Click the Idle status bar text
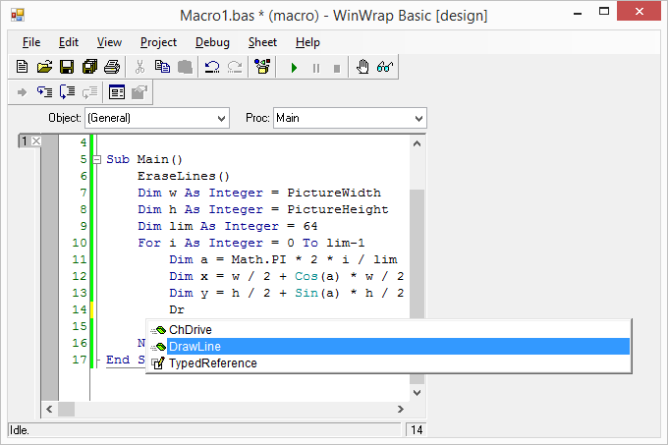 coord(20,430)
